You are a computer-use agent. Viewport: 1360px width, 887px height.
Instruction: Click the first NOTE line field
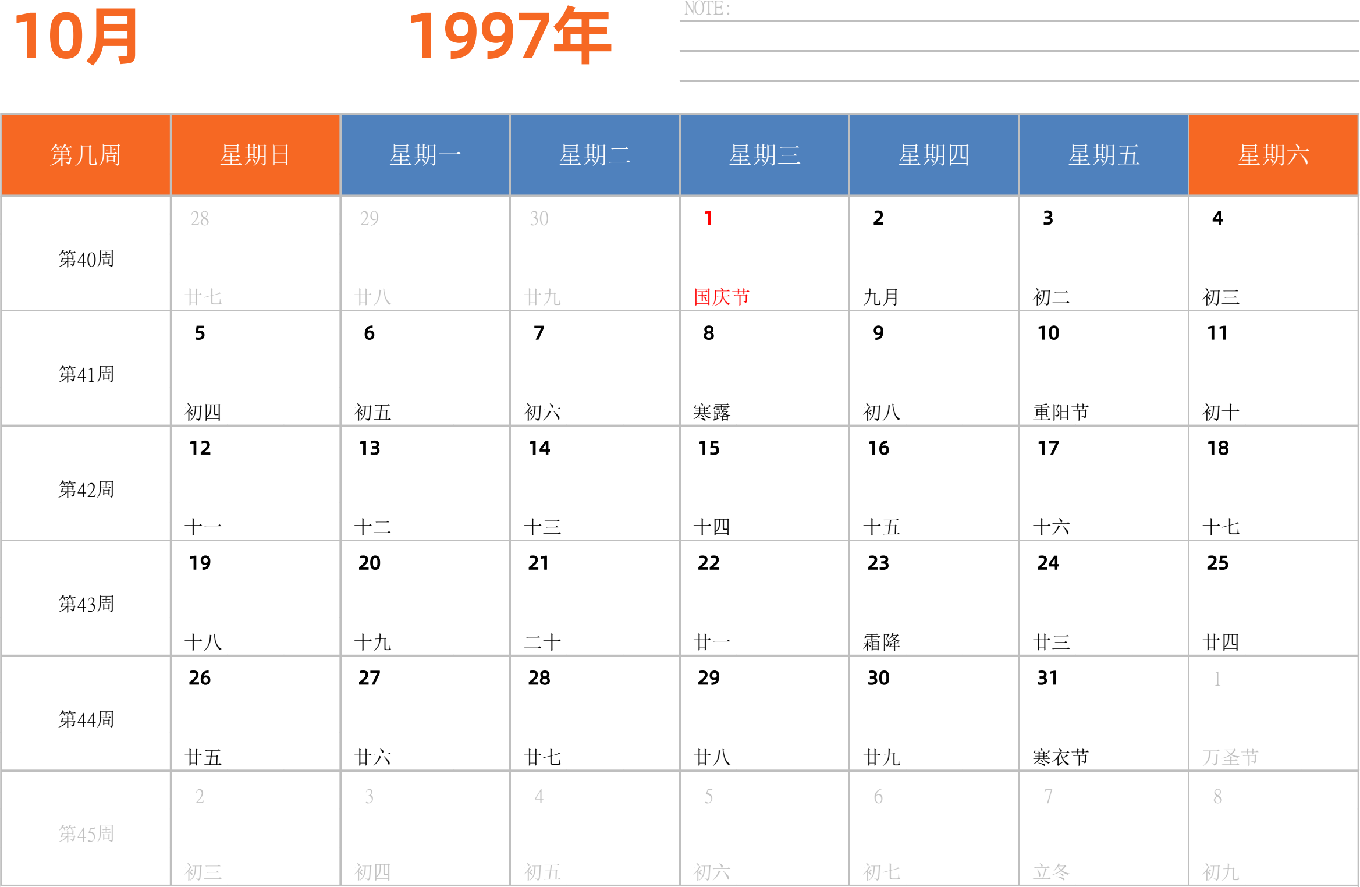click(x=1019, y=12)
